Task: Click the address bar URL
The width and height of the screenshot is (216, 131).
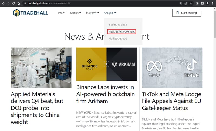Action: pyautogui.click(x=49, y=3)
